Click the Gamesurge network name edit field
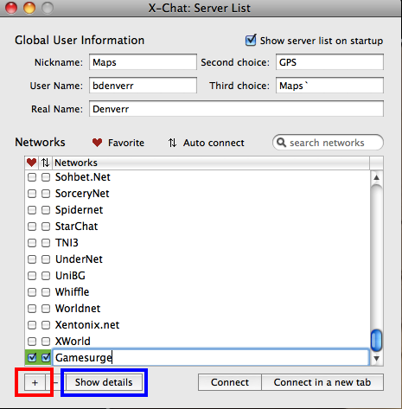 click(211, 358)
